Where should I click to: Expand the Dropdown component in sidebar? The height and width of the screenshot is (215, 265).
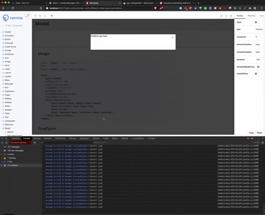pyautogui.click(x=9, y=54)
